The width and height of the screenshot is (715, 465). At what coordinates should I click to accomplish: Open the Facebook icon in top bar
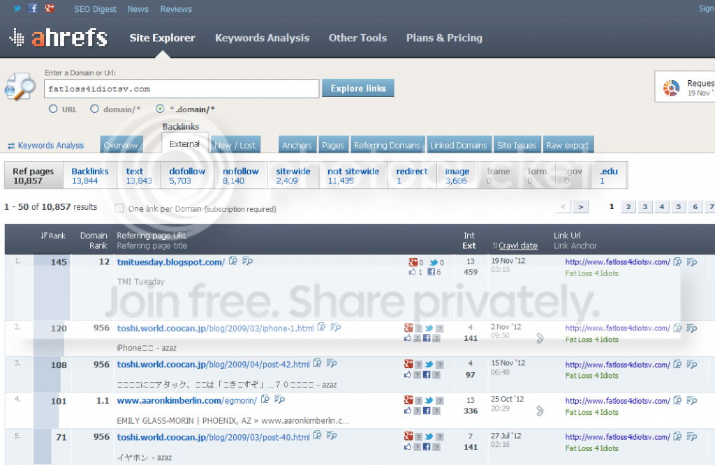click(33, 8)
